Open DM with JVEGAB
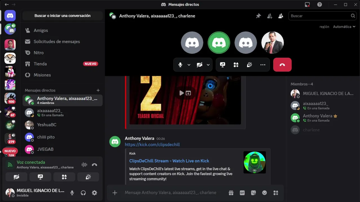Image resolution: width=360 pixels, height=202 pixels. point(62,149)
